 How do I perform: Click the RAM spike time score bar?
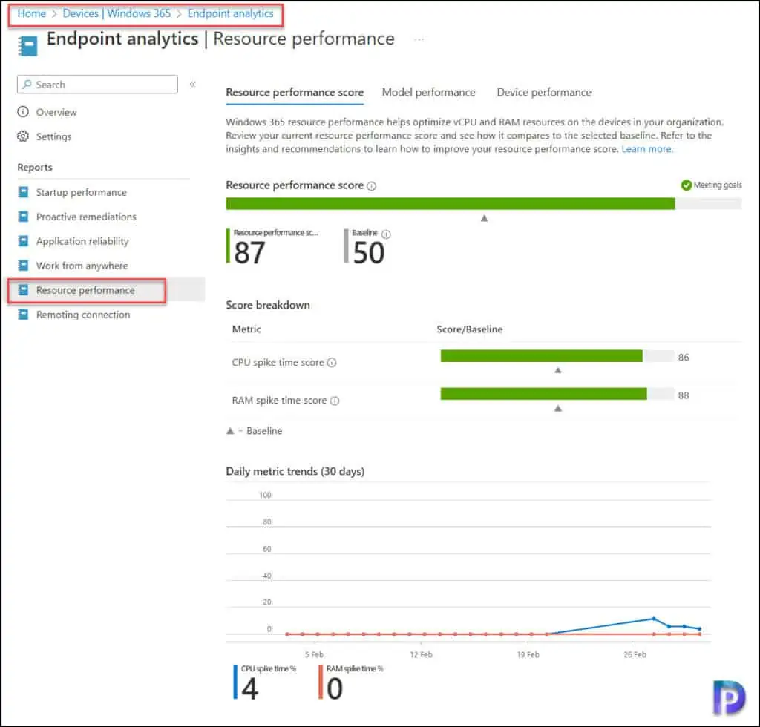point(557,394)
